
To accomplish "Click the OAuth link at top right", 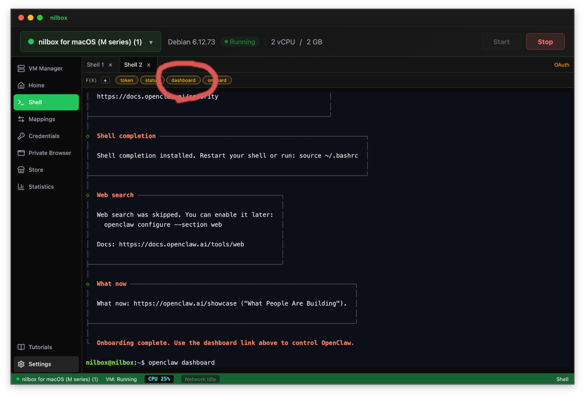I will pos(561,65).
